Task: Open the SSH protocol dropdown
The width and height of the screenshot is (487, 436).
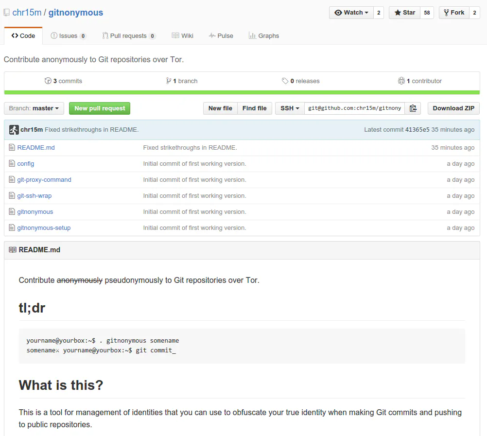Action: pyautogui.click(x=290, y=108)
